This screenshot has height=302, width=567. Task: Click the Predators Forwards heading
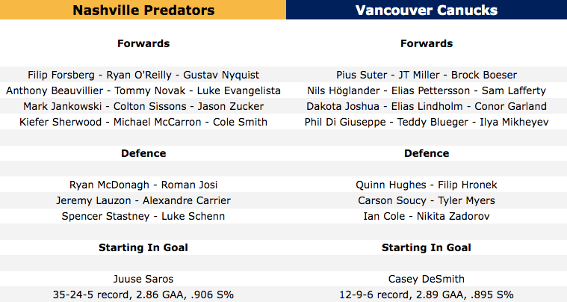(x=143, y=43)
